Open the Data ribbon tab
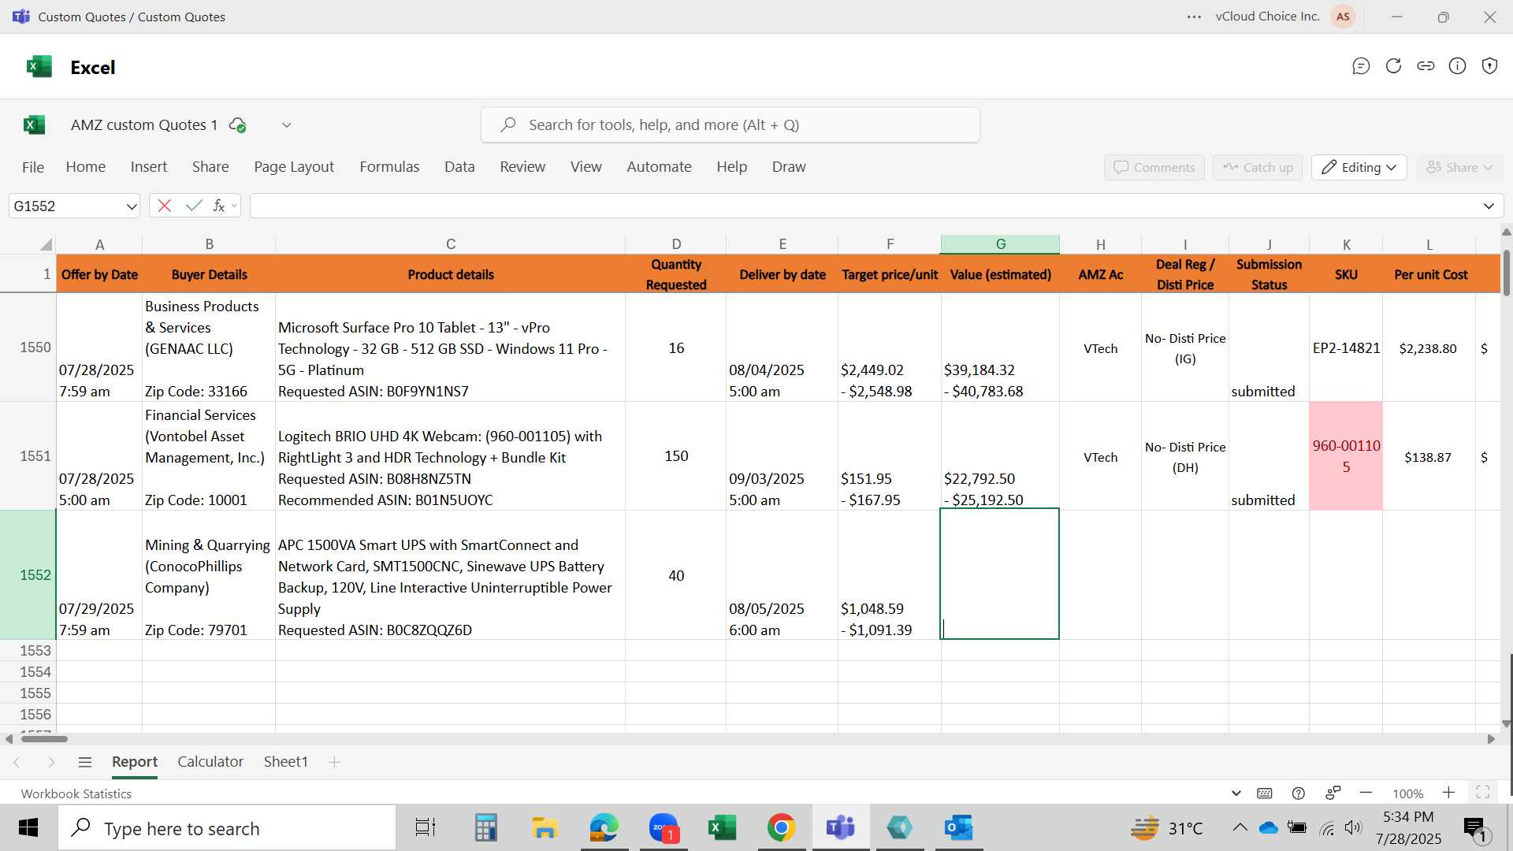 [459, 167]
